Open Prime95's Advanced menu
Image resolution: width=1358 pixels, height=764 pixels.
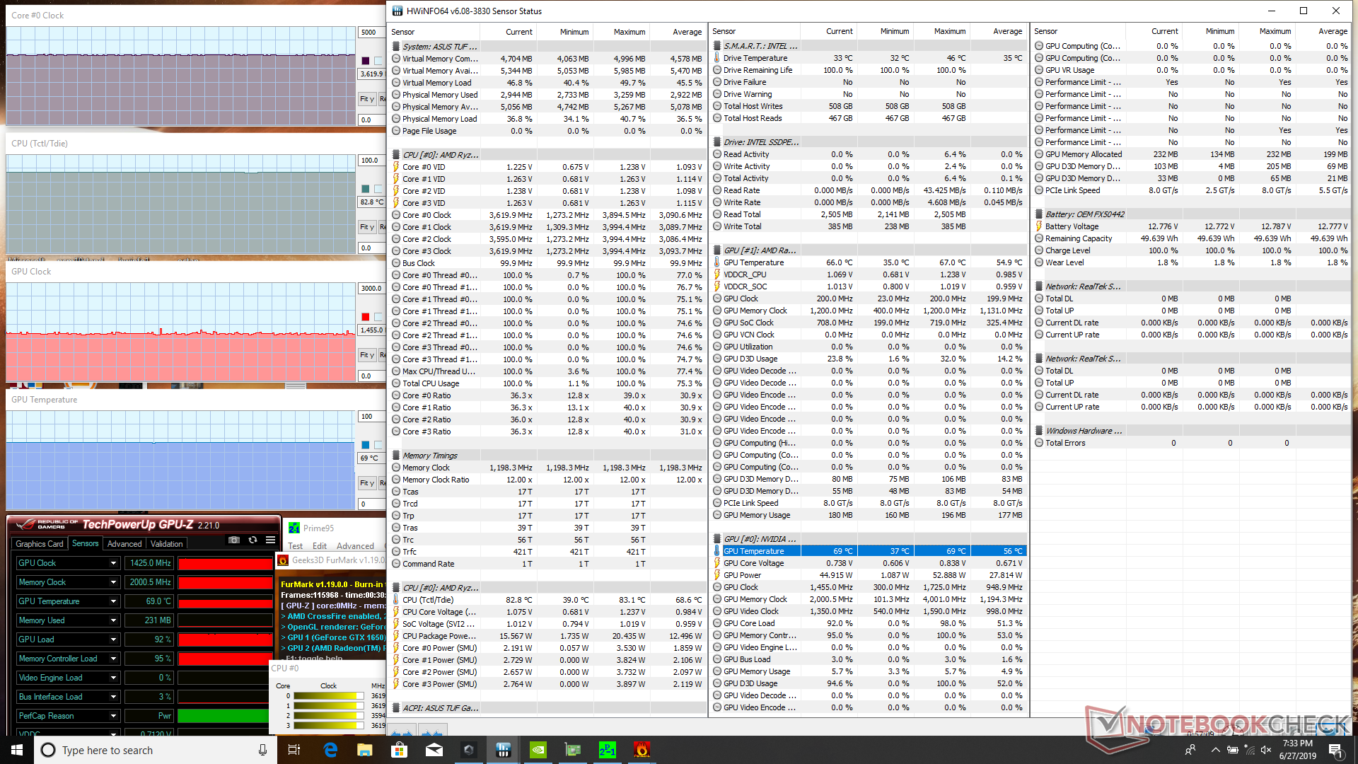355,546
